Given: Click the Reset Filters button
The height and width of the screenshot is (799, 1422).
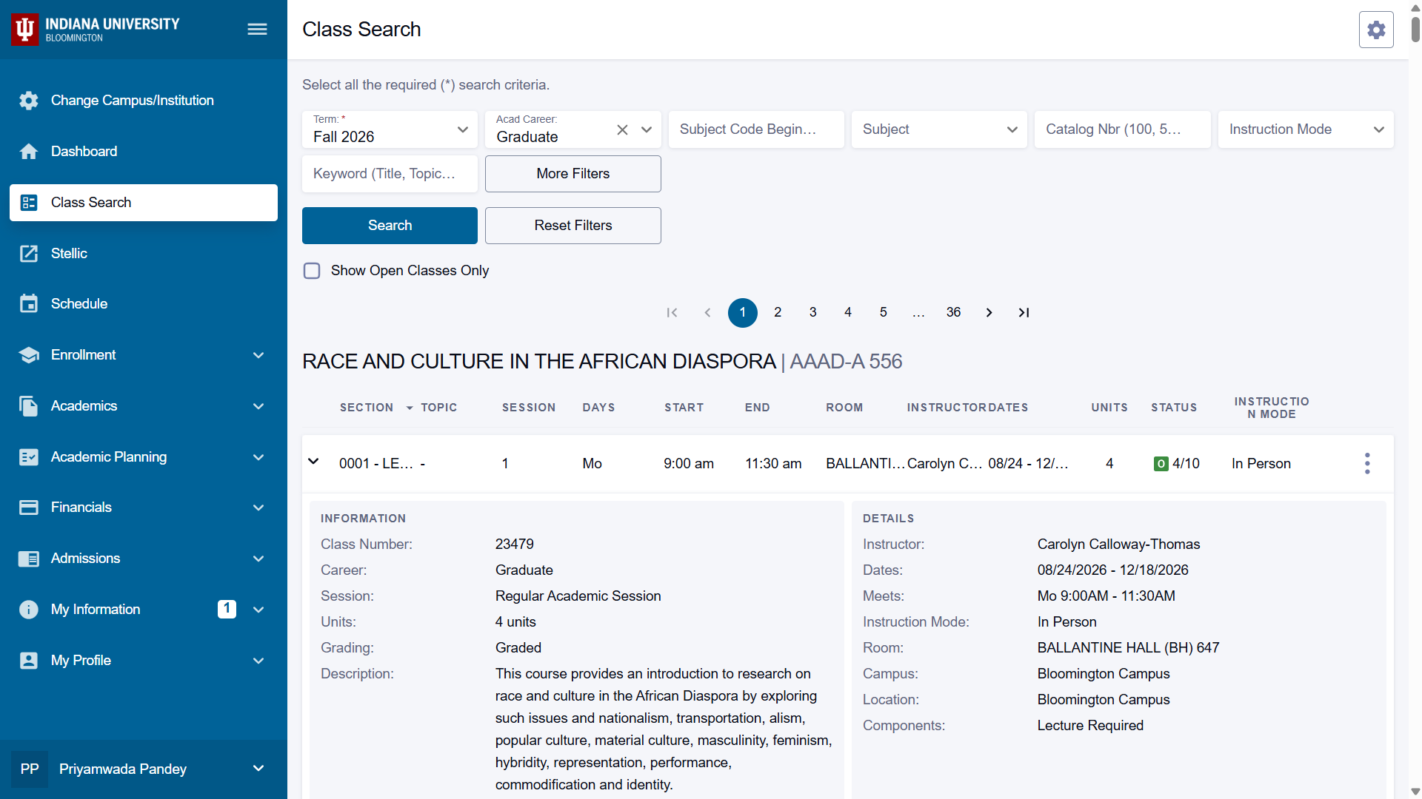Looking at the screenshot, I should [573, 226].
